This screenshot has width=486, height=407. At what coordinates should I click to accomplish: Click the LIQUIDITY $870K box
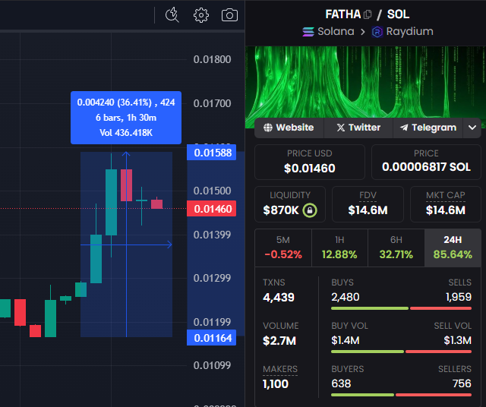click(290, 204)
